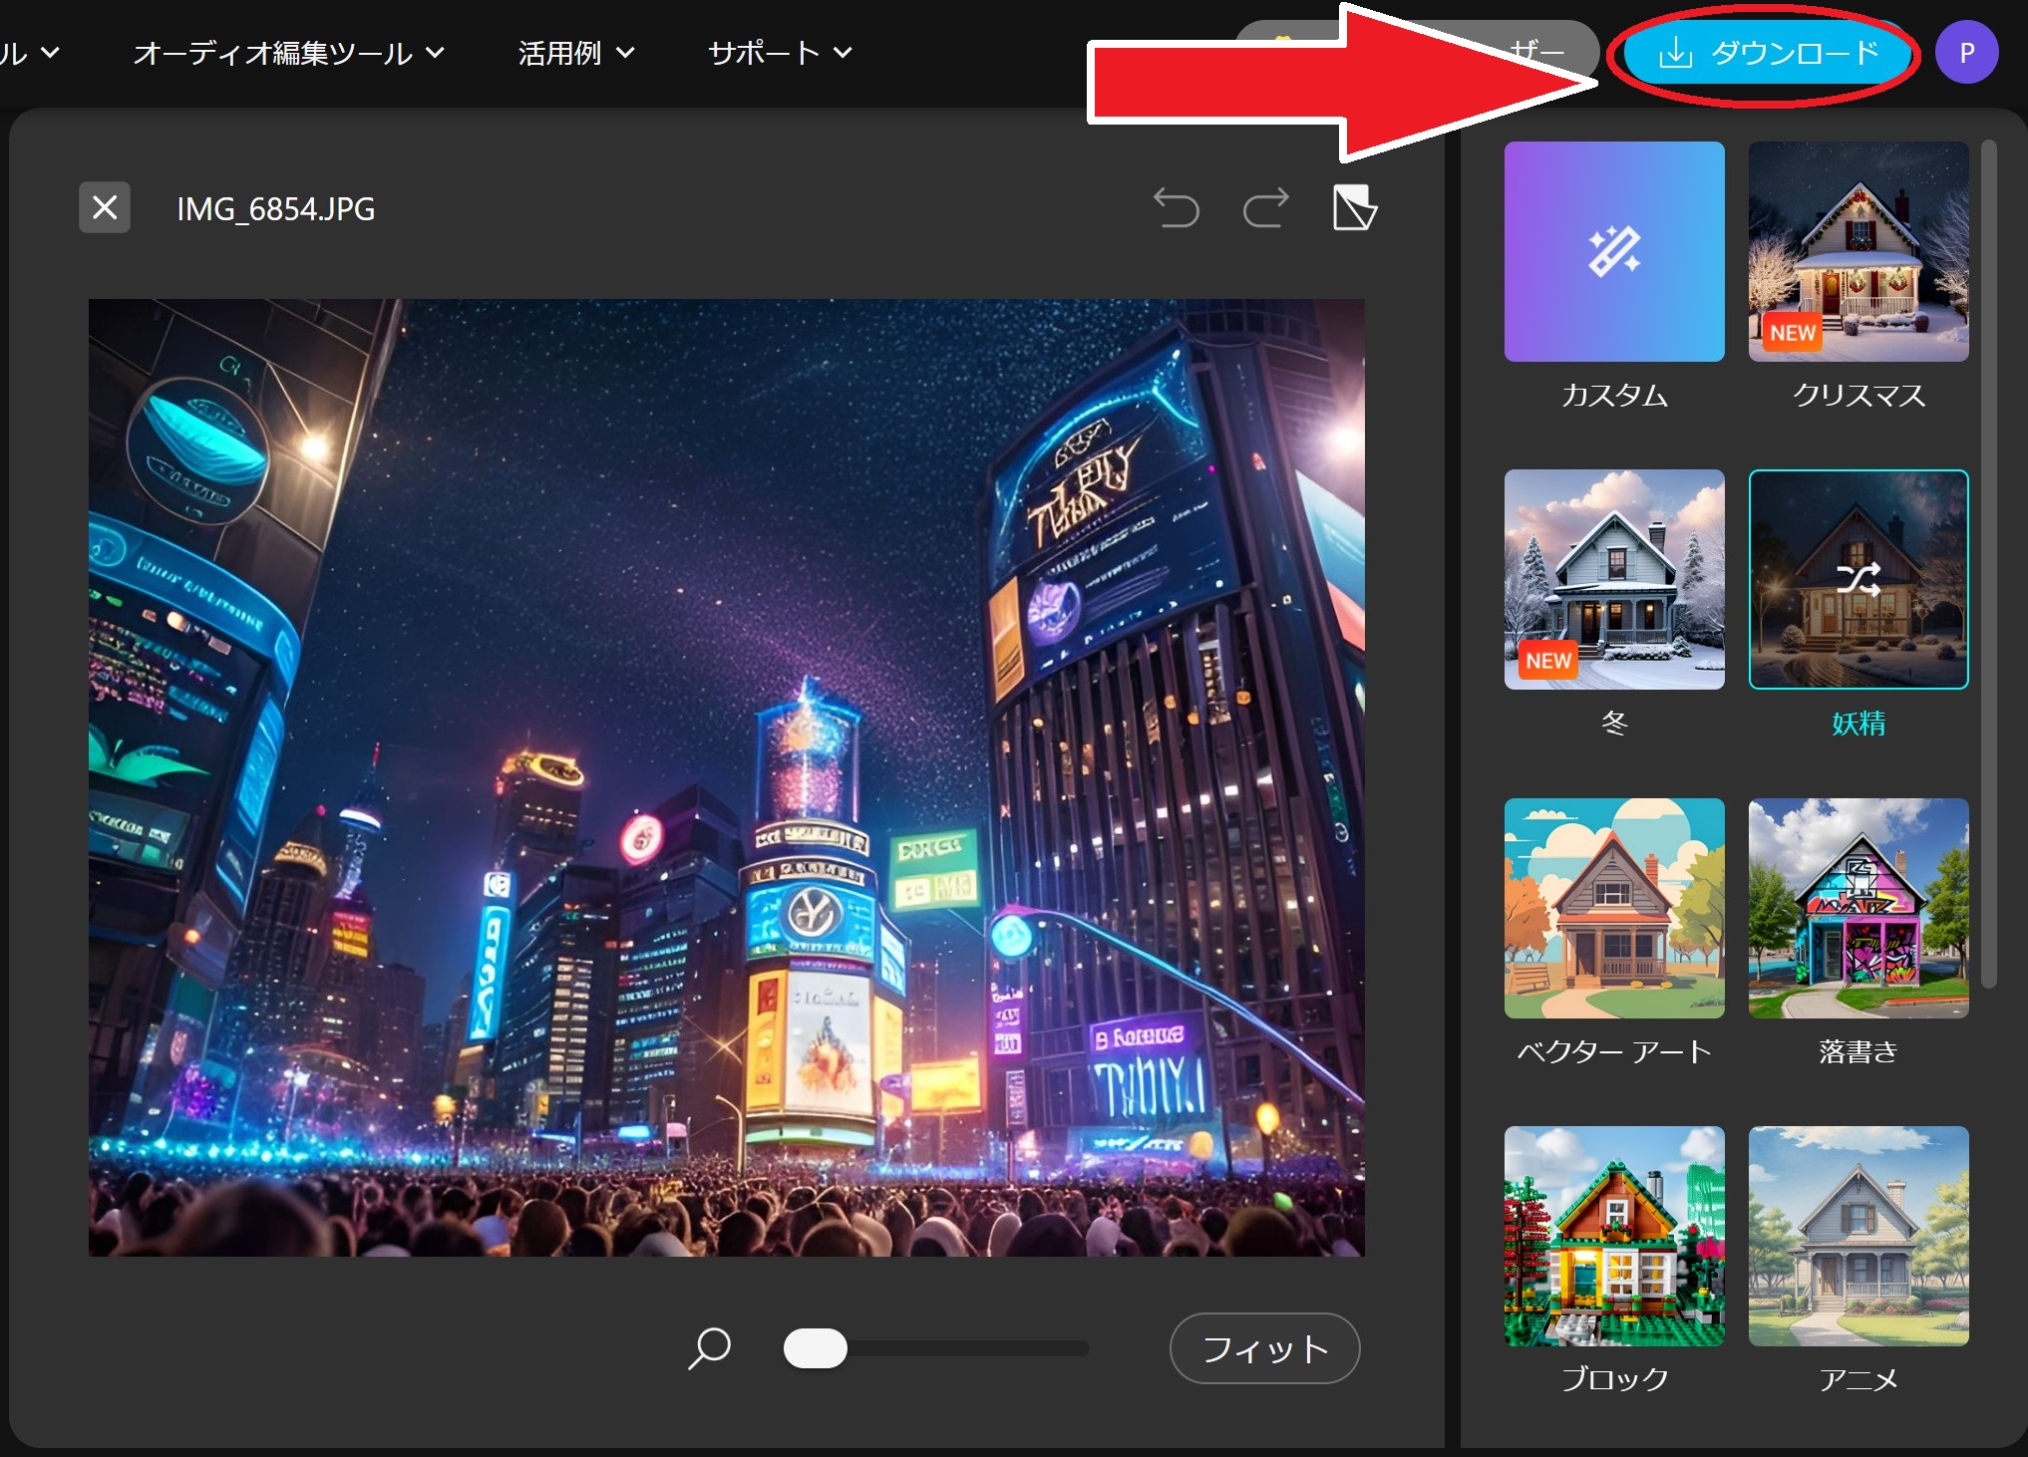Expand the Audio editing tools menu
This screenshot has width=2028, height=1457.
click(288, 53)
